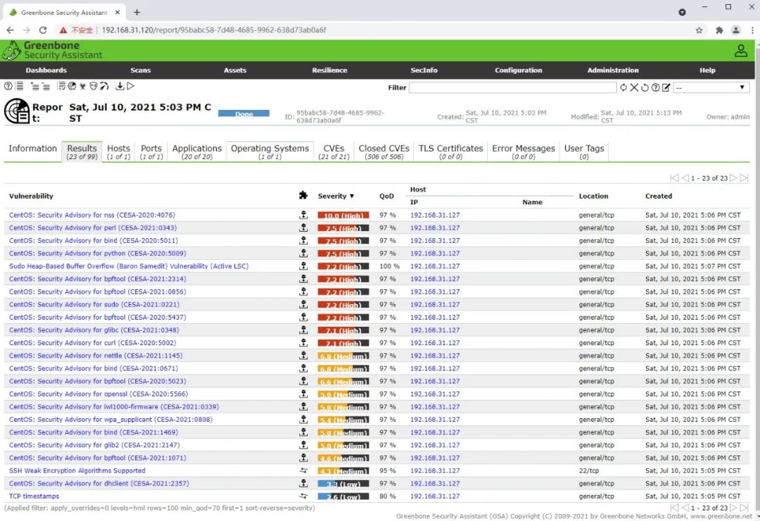Open a new browser tab
This screenshot has height=521, width=760.
click(x=137, y=12)
